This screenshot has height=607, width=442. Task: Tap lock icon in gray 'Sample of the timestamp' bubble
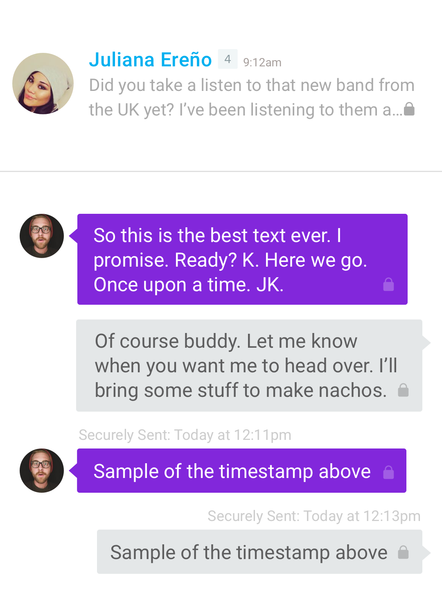[404, 553]
